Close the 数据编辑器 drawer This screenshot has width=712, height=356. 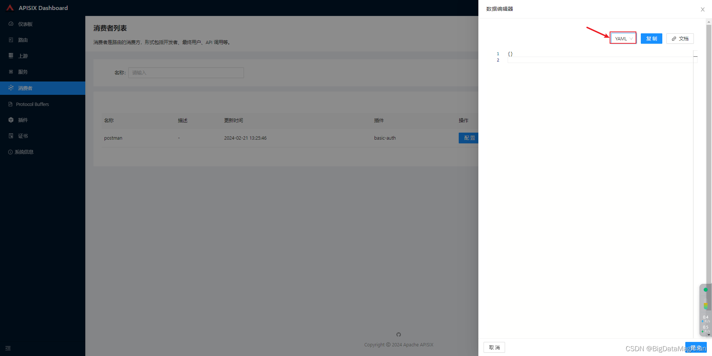703,9
